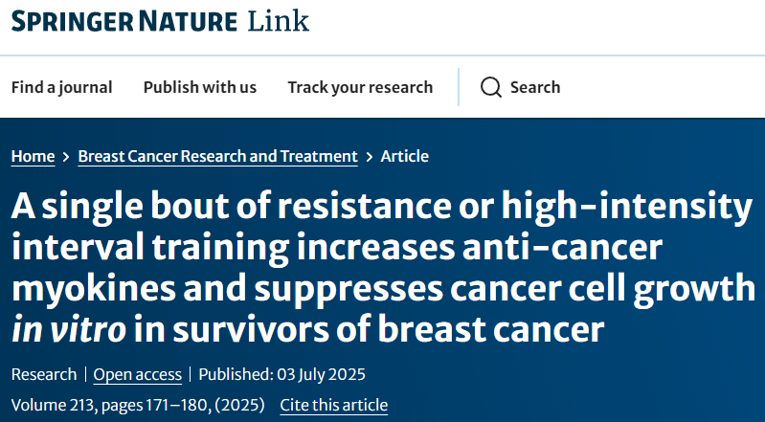The image size is (765, 422).
Task: Click the Published 03 July 2025 date
Action: point(281,374)
